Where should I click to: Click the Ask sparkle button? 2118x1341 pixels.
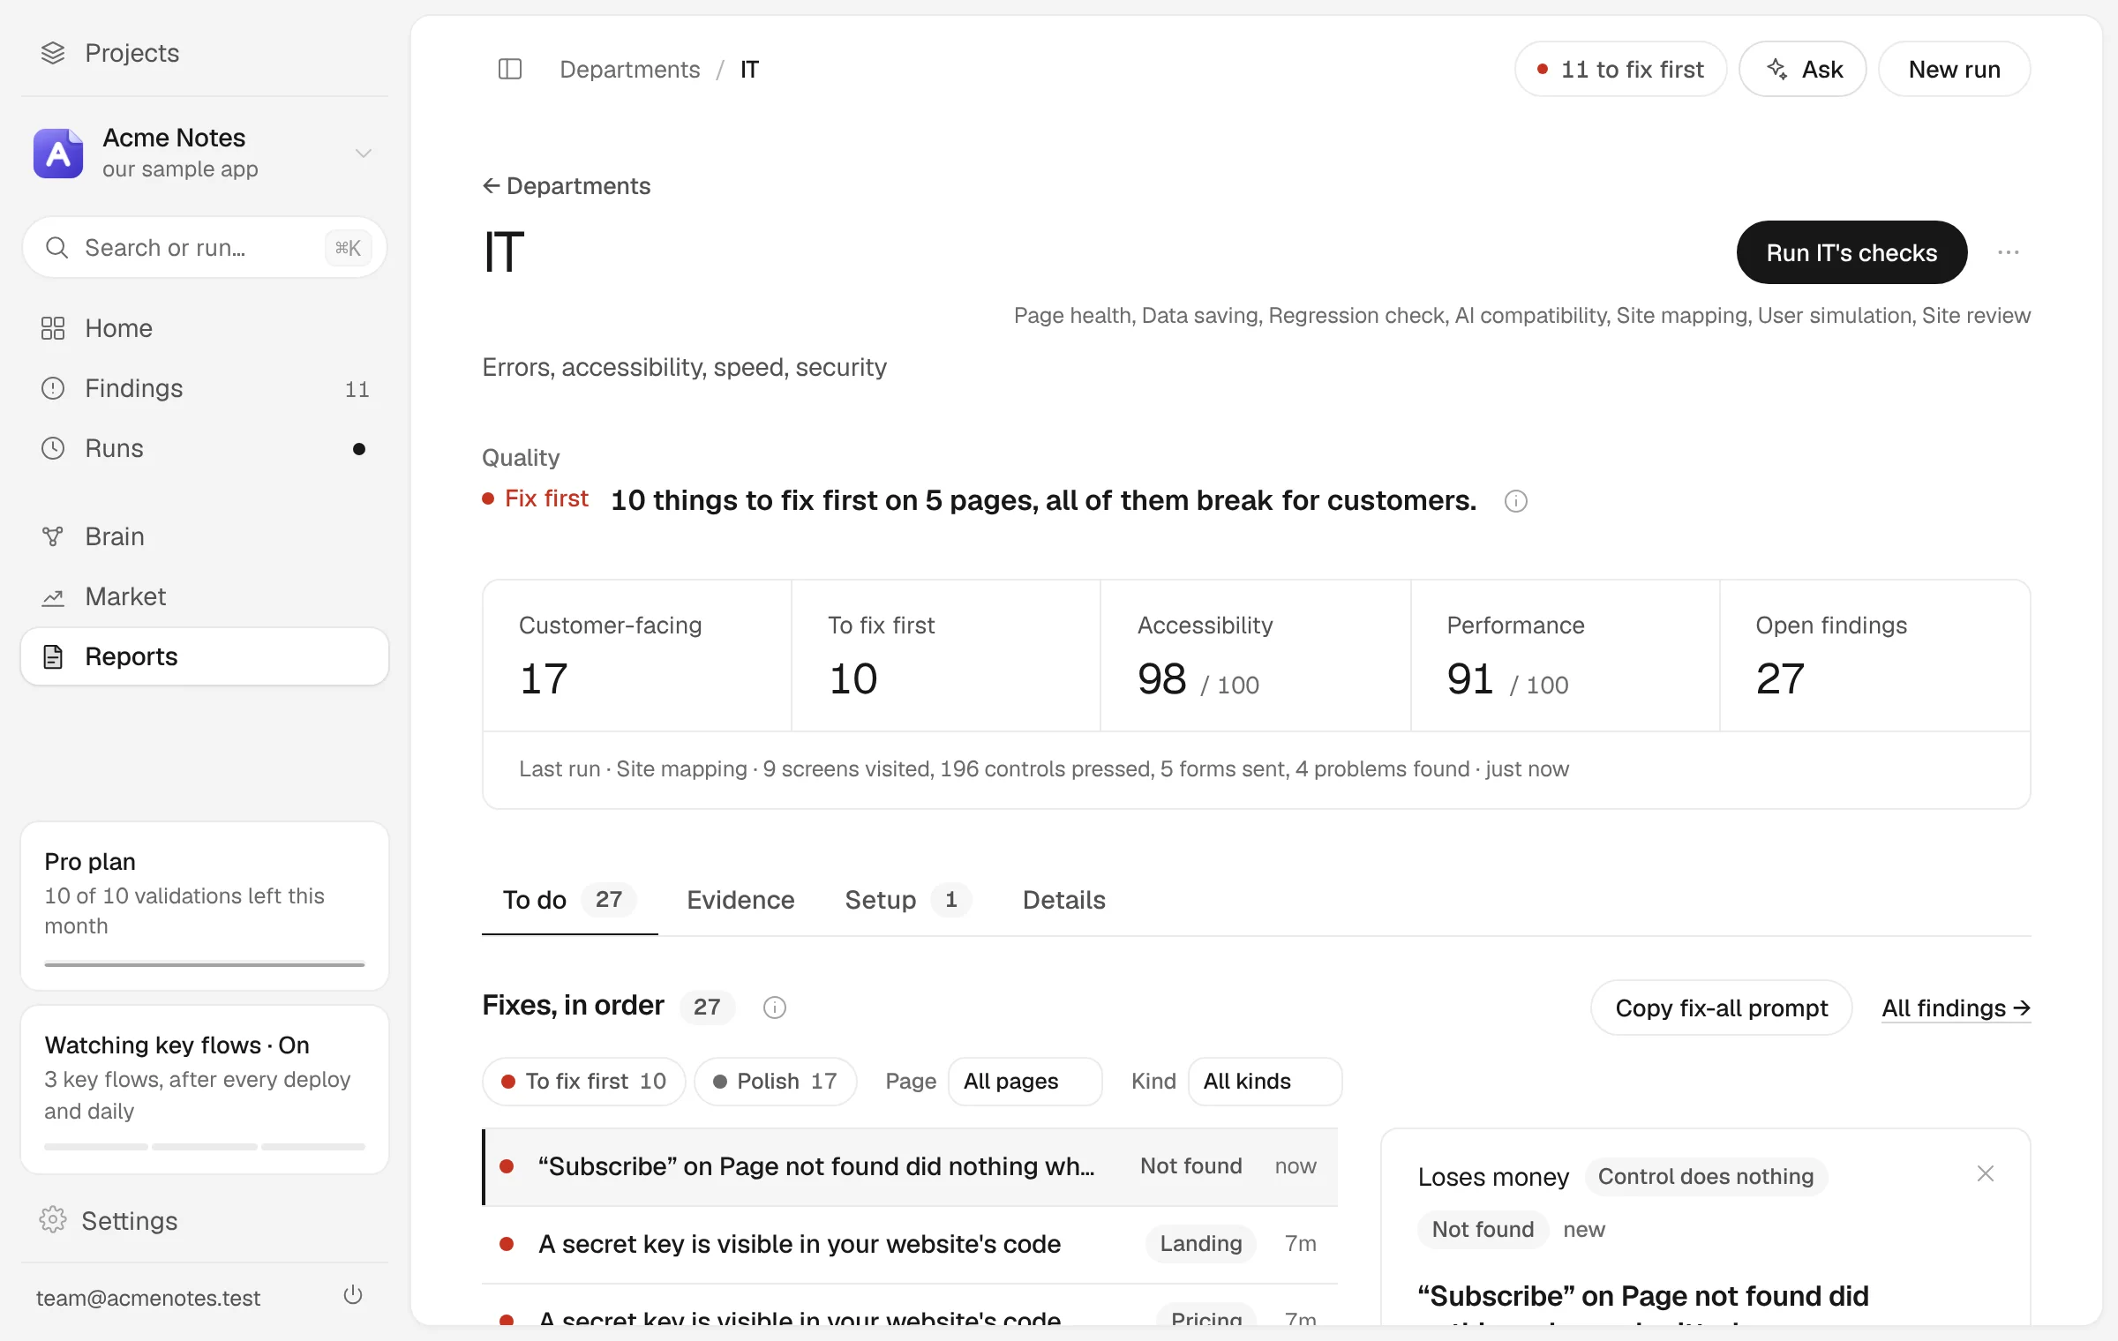(1803, 69)
